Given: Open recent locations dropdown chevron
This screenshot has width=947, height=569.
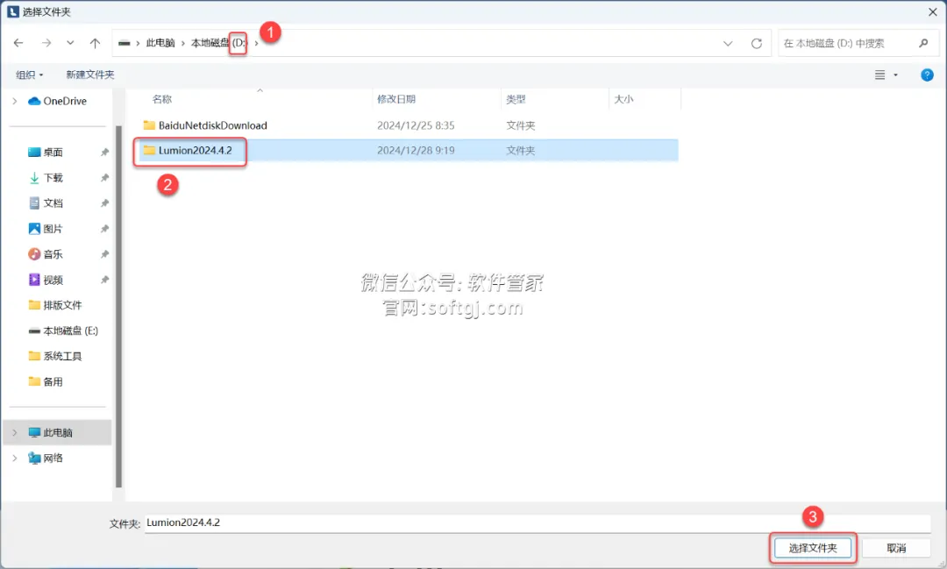Looking at the screenshot, I should [70, 43].
